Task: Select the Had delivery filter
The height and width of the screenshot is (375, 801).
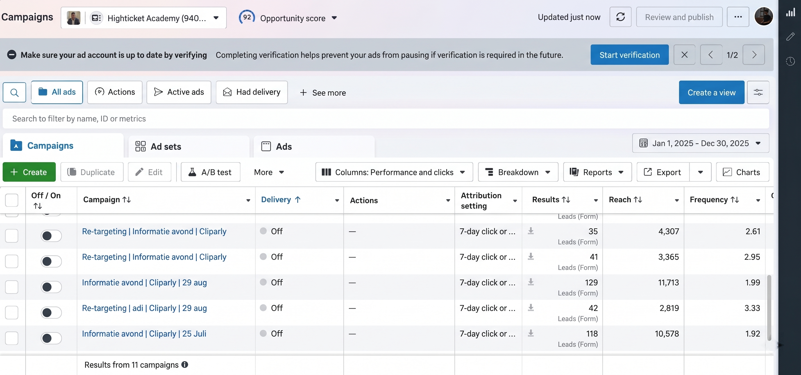Action: [251, 92]
